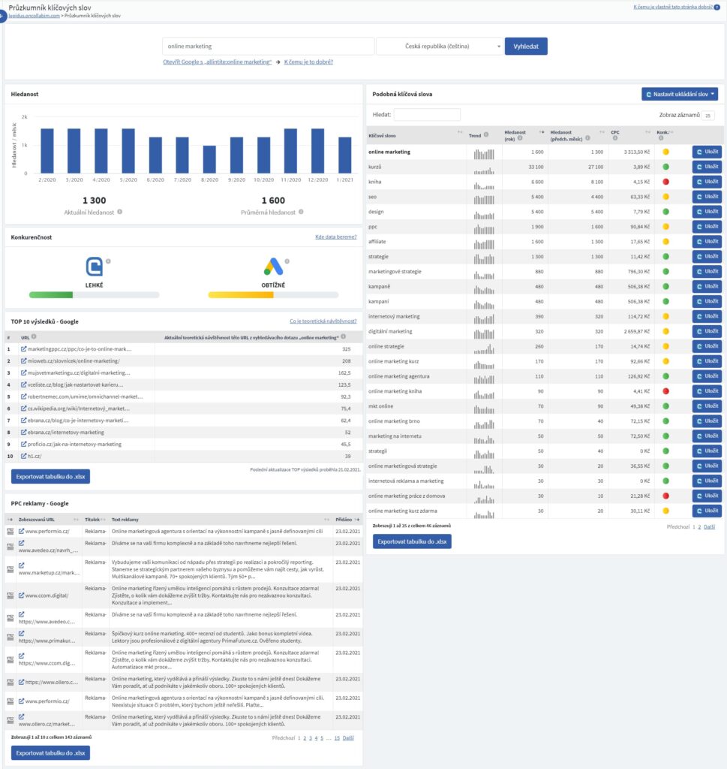This screenshot has height=769, width=727.
Task: Open external link icon for marketingppc.cz result
Action: [23, 349]
